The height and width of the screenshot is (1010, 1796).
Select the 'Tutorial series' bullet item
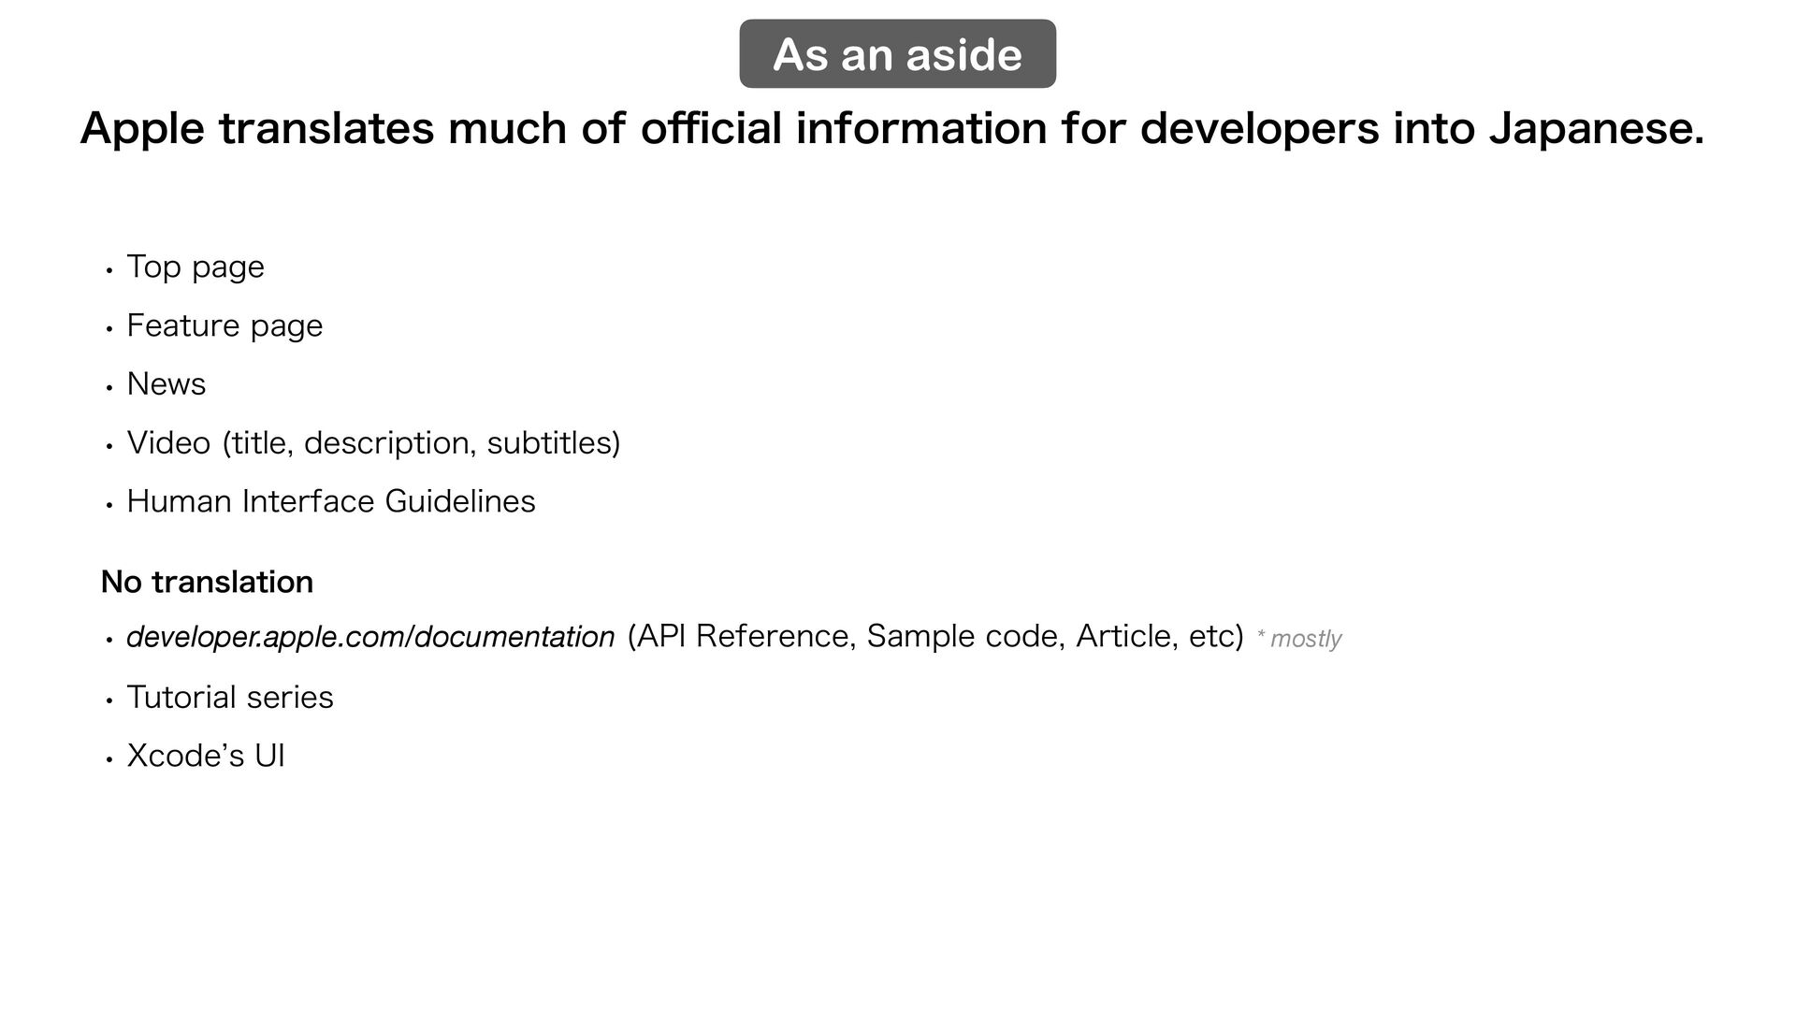click(230, 698)
